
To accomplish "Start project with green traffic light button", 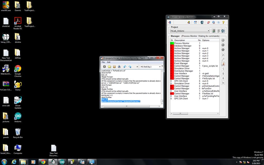I will 213,31.
